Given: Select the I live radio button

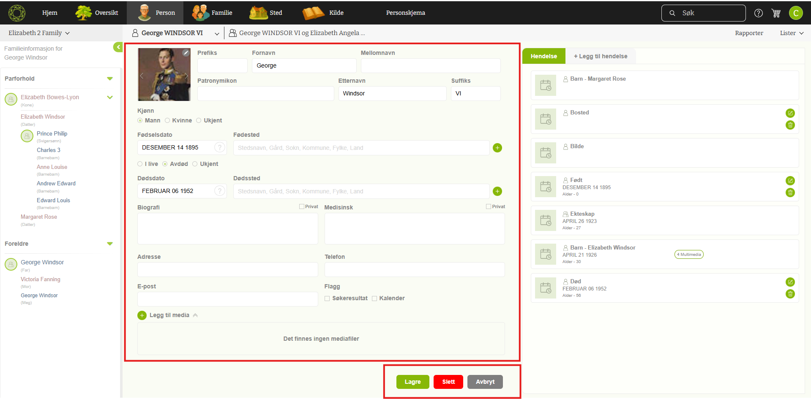Looking at the screenshot, I should [x=140, y=164].
